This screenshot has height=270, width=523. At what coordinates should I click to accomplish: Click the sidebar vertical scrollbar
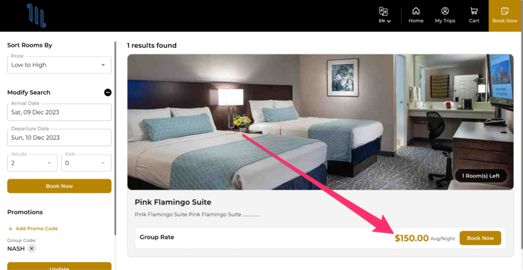[x=115, y=138]
